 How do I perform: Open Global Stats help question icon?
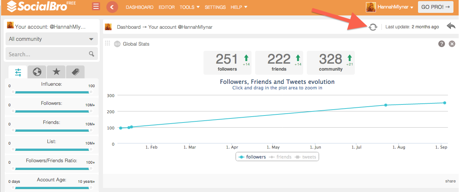coord(441,44)
